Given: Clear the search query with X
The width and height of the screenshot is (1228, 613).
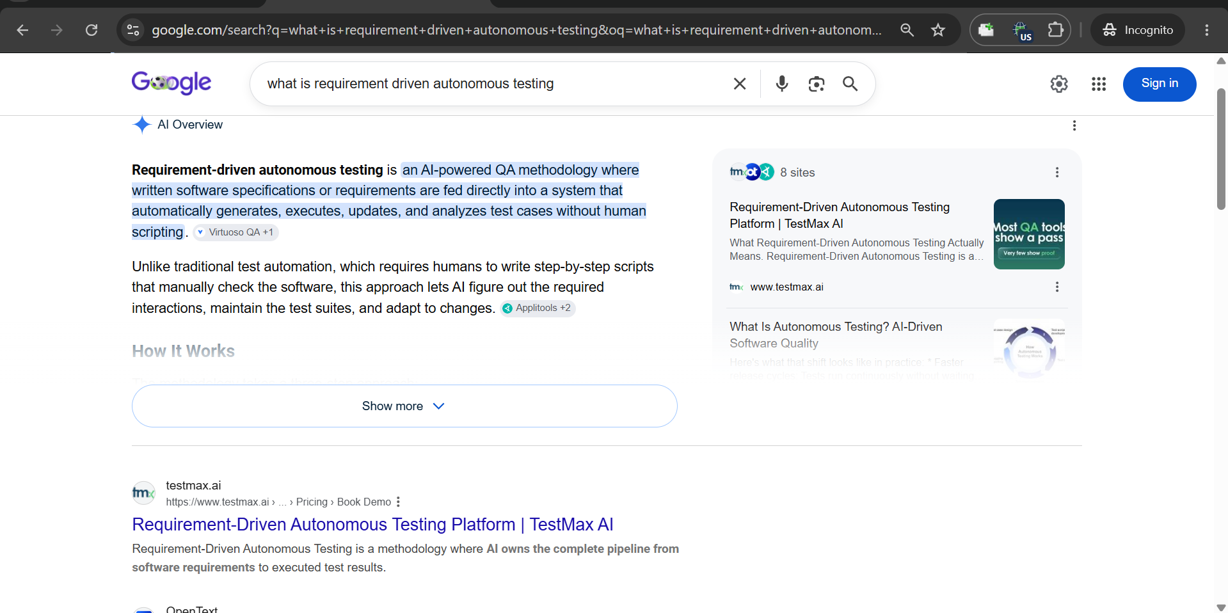Looking at the screenshot, I should 740,84.
